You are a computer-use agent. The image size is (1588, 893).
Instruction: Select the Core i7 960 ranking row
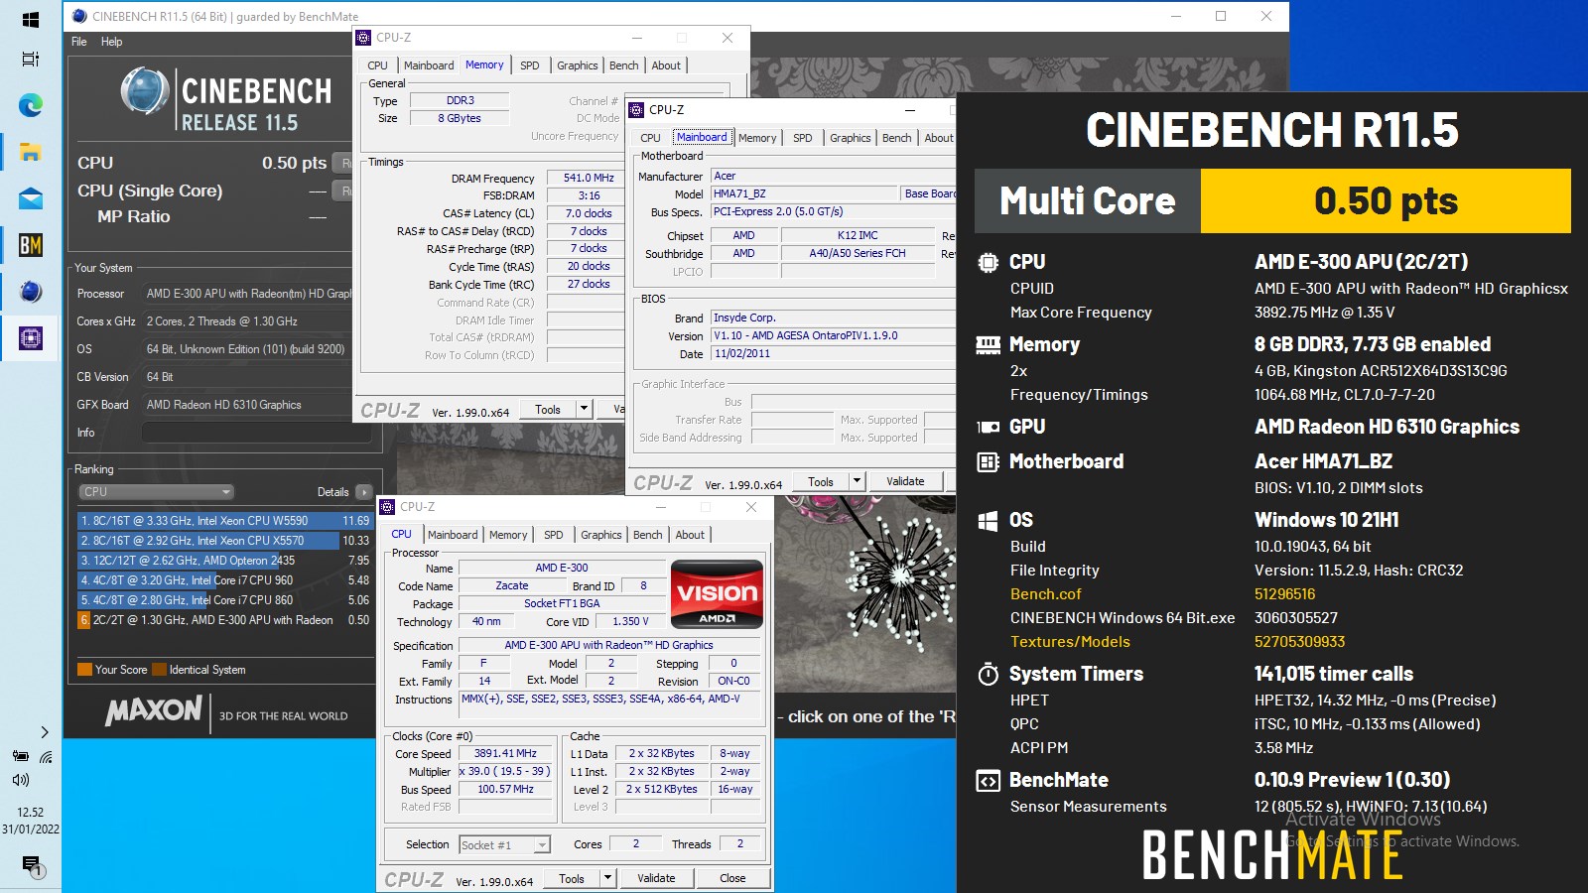coord(225,579)
